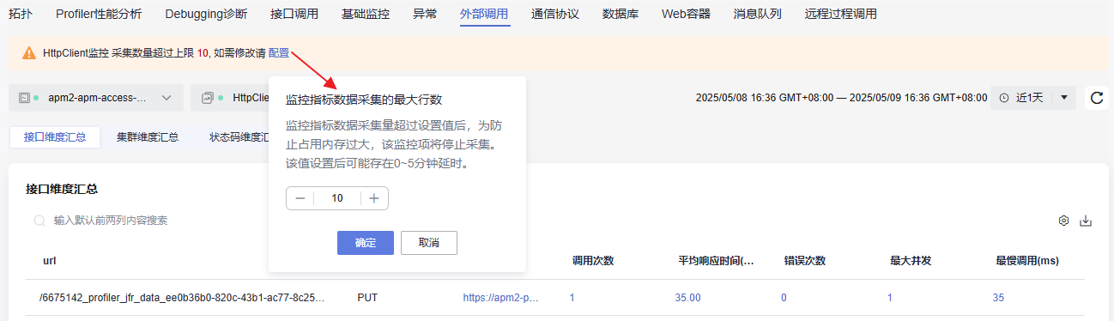1114x321 pixels.
Task: Click the monitor icon beside HttpClient
Action: point(207,98)
